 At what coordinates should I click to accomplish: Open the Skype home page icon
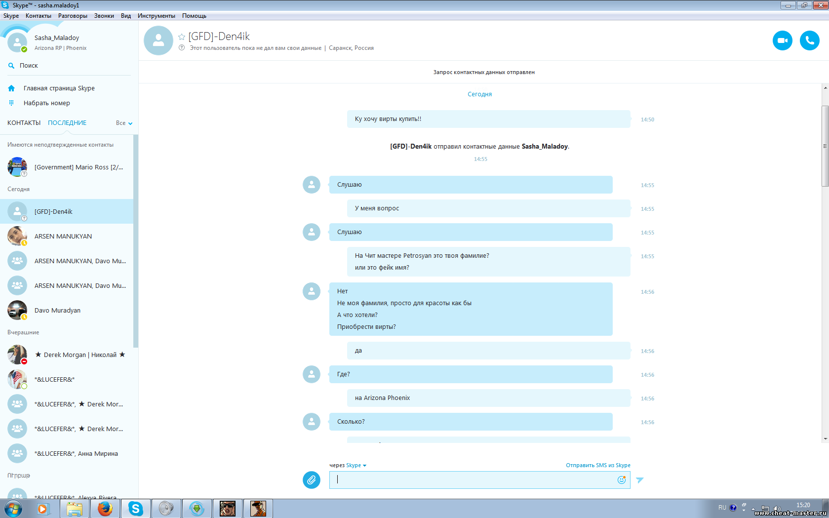11,88
